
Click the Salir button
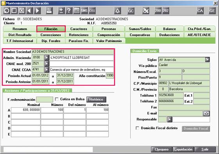[x=205, y=149]
